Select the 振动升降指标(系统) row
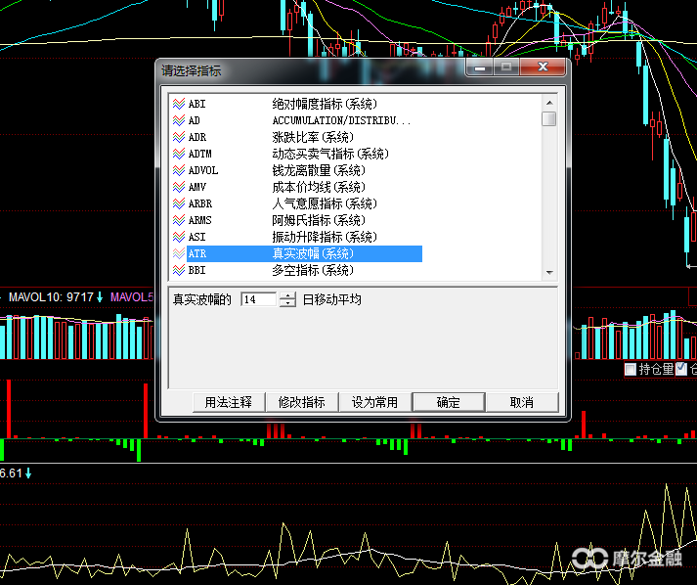Image resolution: width=697 pixels, height=585 pixels. [296, 237]
